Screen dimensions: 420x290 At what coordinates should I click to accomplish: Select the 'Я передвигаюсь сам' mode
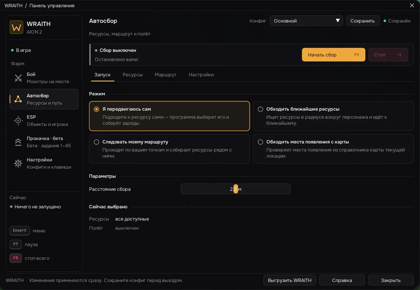click(169, 116)
